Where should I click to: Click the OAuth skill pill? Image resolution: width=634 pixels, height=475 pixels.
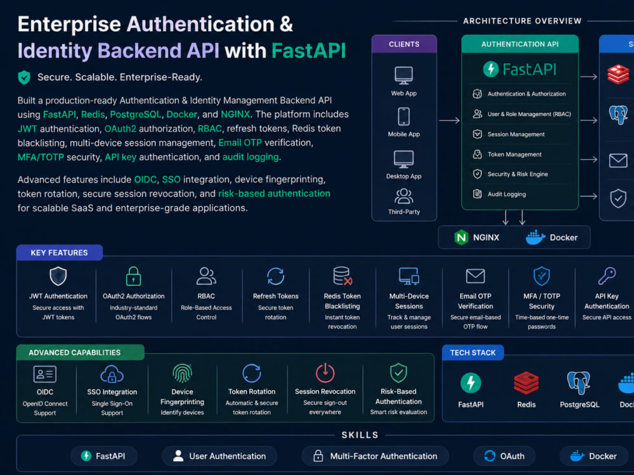(505, 456)
